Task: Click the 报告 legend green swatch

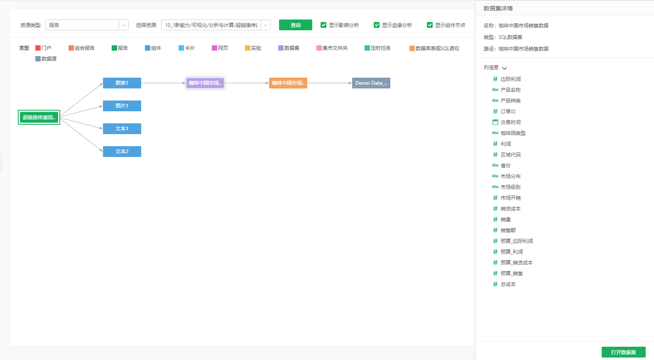Action: click(114, 48)
